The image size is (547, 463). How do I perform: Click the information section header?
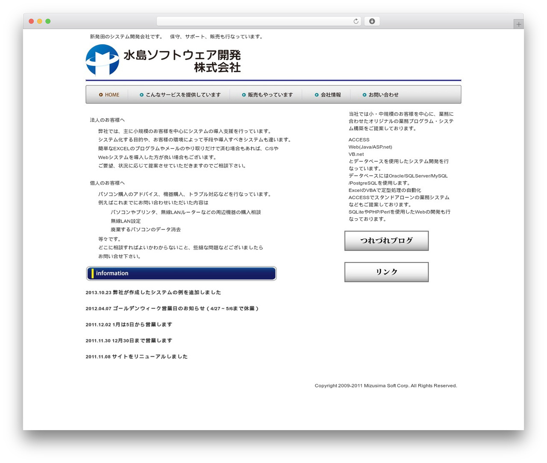coord(181,273)
